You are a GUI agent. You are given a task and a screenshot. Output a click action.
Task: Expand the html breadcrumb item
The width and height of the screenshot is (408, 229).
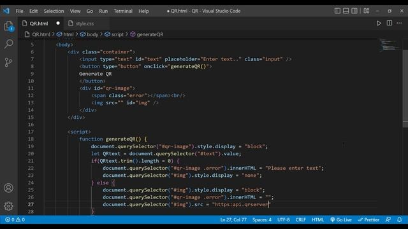coord(65,34)
